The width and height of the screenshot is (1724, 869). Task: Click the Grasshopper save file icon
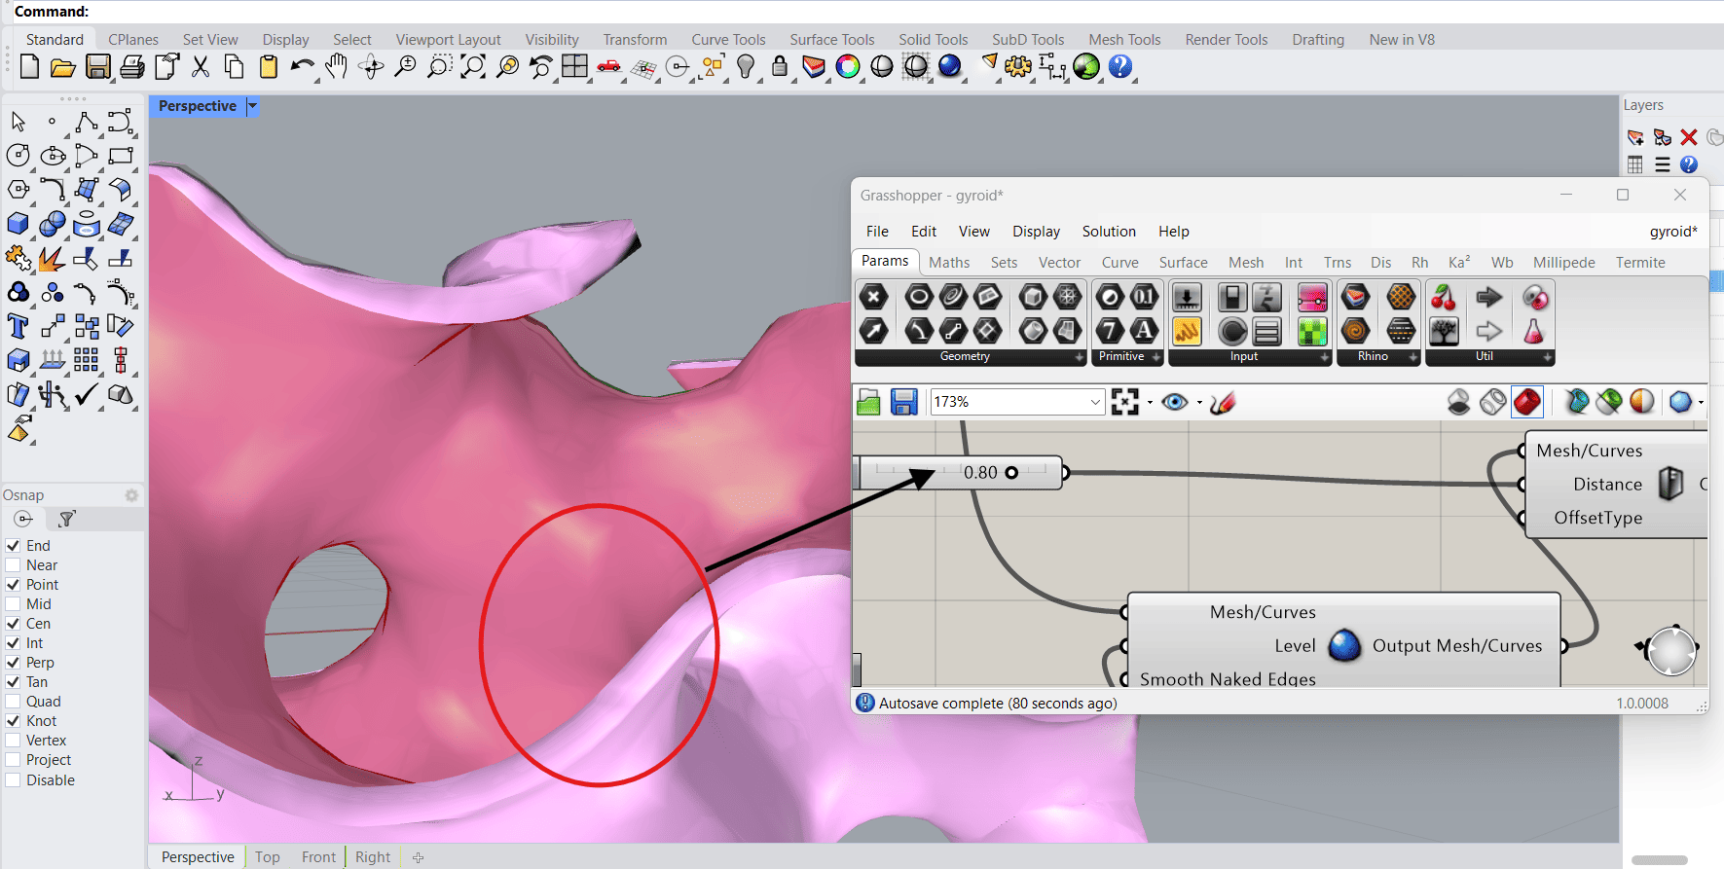click(x=903, y=402)
